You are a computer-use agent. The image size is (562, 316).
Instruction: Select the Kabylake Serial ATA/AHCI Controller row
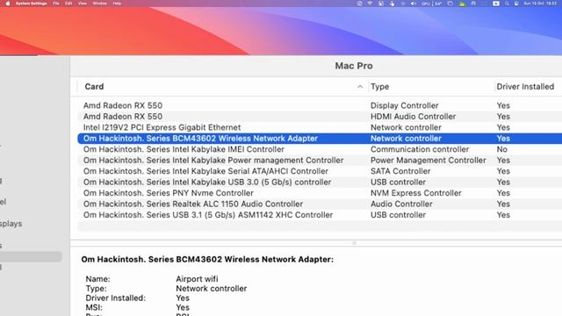click(x=320, y=171)
